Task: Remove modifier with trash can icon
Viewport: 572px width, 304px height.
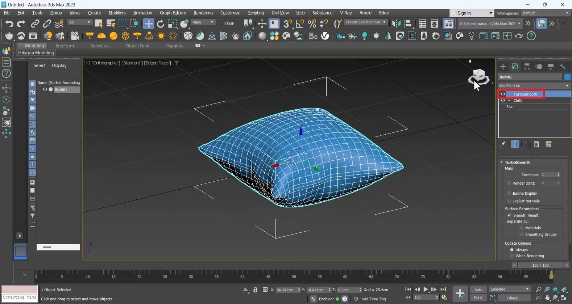Action: point(536,144)
